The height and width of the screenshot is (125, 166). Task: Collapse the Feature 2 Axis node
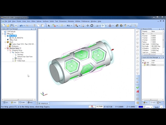[10, 52]
